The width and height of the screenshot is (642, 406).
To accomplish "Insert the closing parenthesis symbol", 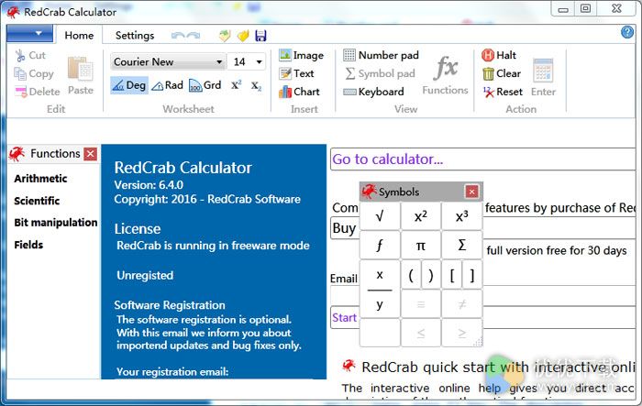I will tap(431, 275).
